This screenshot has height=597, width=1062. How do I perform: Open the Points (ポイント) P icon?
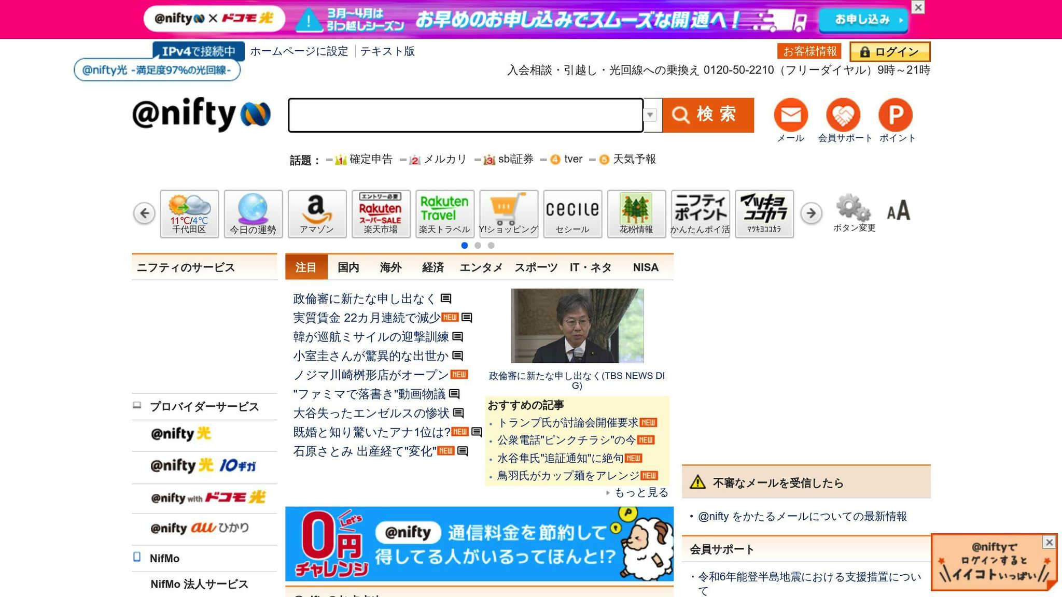pos(896,115)
